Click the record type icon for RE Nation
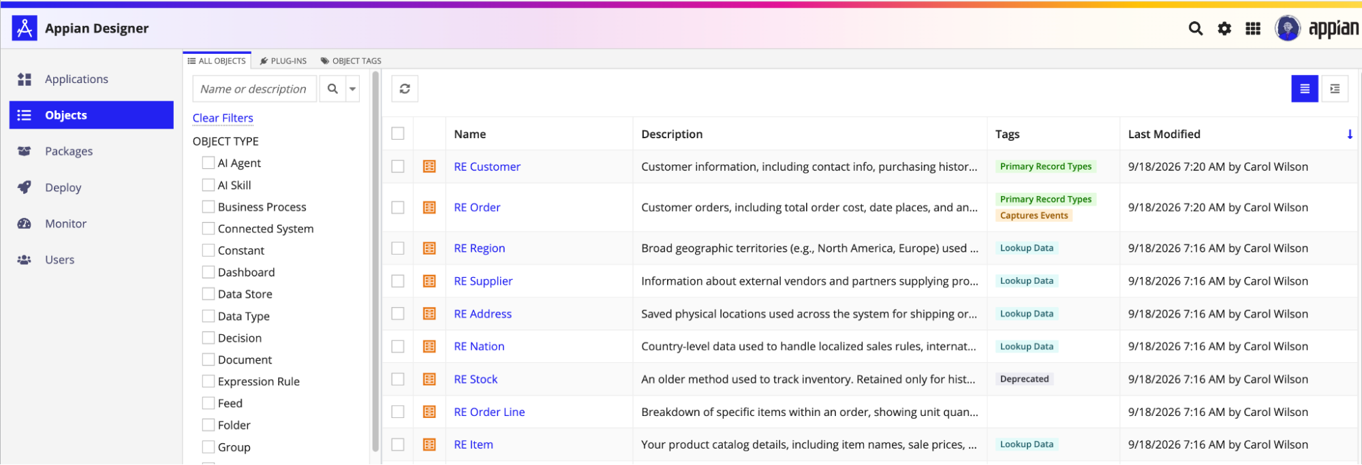1362x465 pixels. pyautogui.click(x=429, y=347)
